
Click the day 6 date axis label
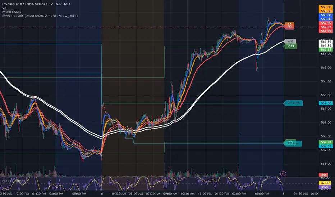click(102, 194)
